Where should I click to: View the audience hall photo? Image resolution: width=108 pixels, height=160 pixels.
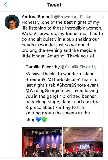pyautogui.click(x=83, y=142)
